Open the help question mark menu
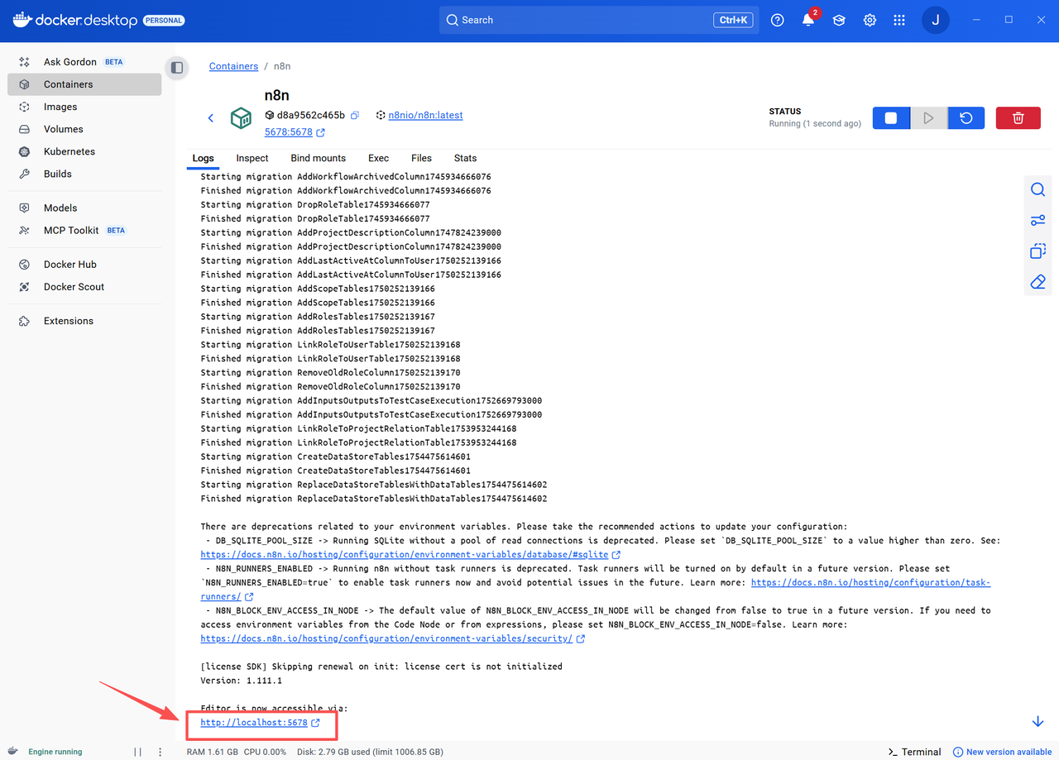This screenshot has width=1059, height=760. click(777, 21)
